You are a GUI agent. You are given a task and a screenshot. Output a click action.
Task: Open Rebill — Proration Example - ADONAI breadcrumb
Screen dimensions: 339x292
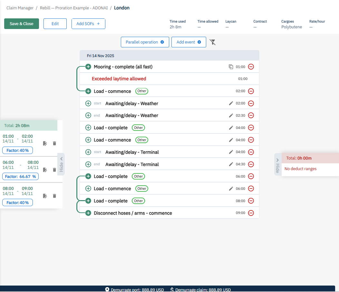[x=74, y=8]
